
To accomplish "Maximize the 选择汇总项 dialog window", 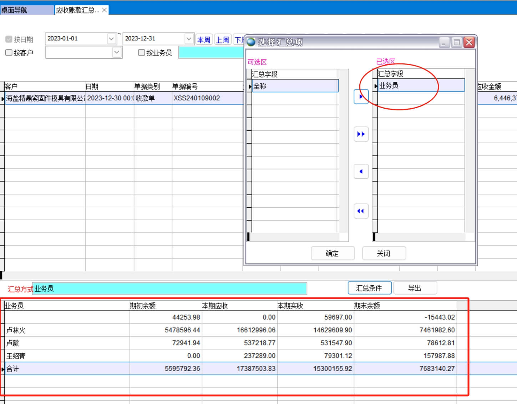I will [456, 42].
